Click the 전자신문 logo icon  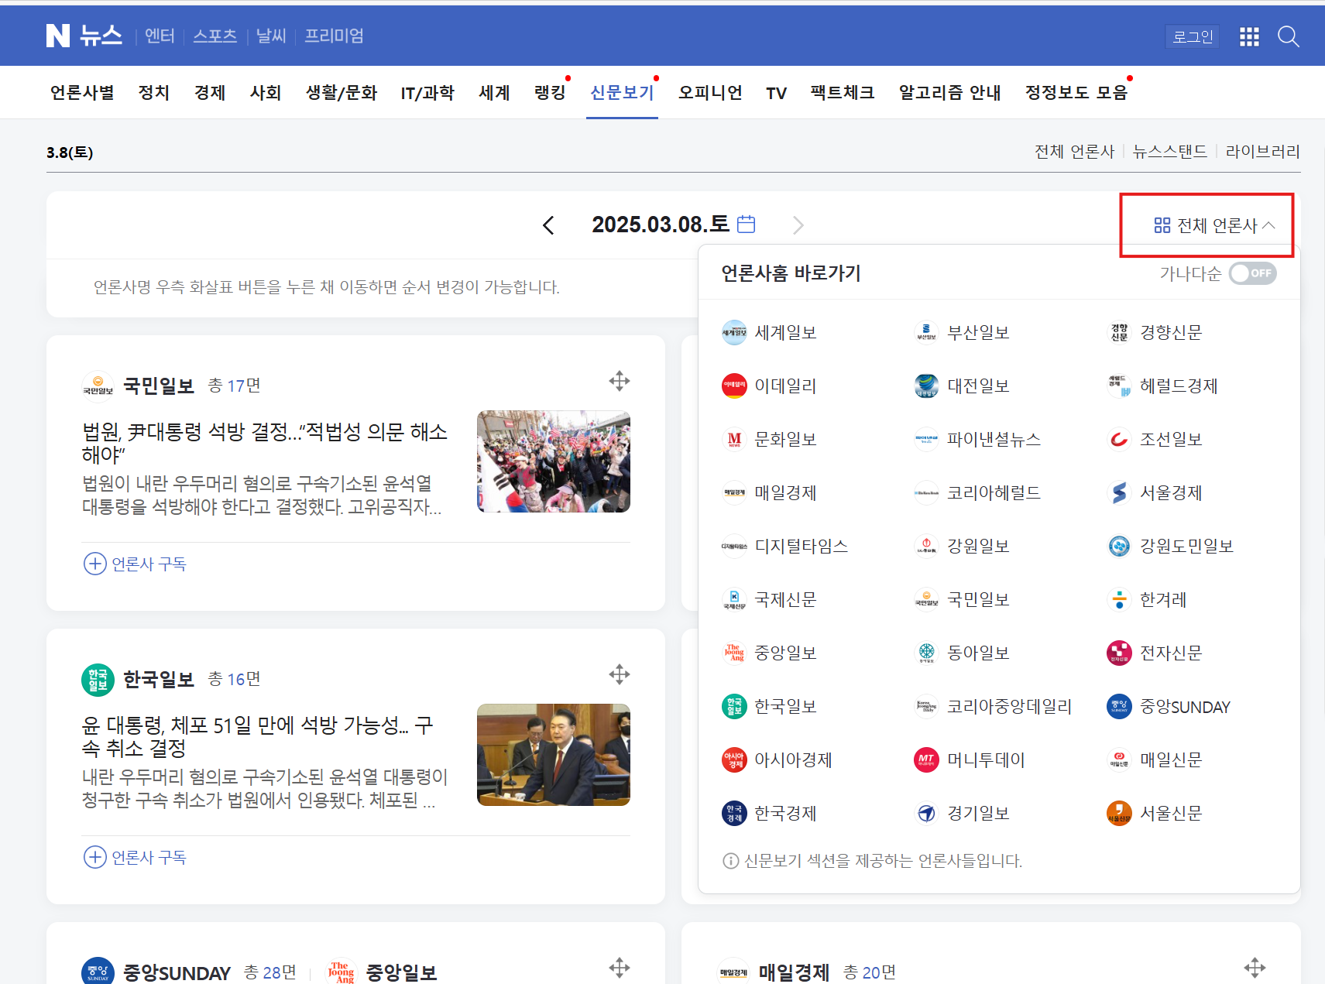(x=1119, y=653)
